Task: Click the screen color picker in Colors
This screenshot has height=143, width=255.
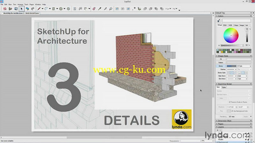Action: coord(219,20)
